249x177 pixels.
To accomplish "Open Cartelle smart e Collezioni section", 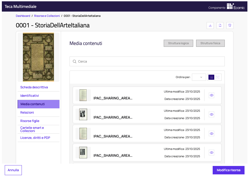I will (x=32, y=129).
